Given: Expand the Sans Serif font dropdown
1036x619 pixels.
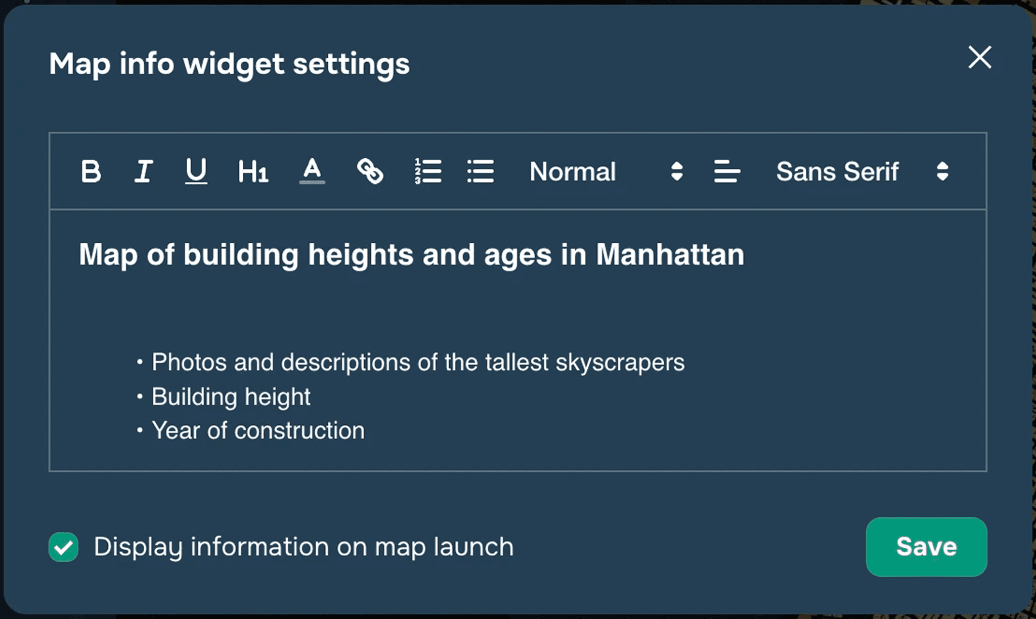Looking at the screenshot, I should (x=837, y=171).
